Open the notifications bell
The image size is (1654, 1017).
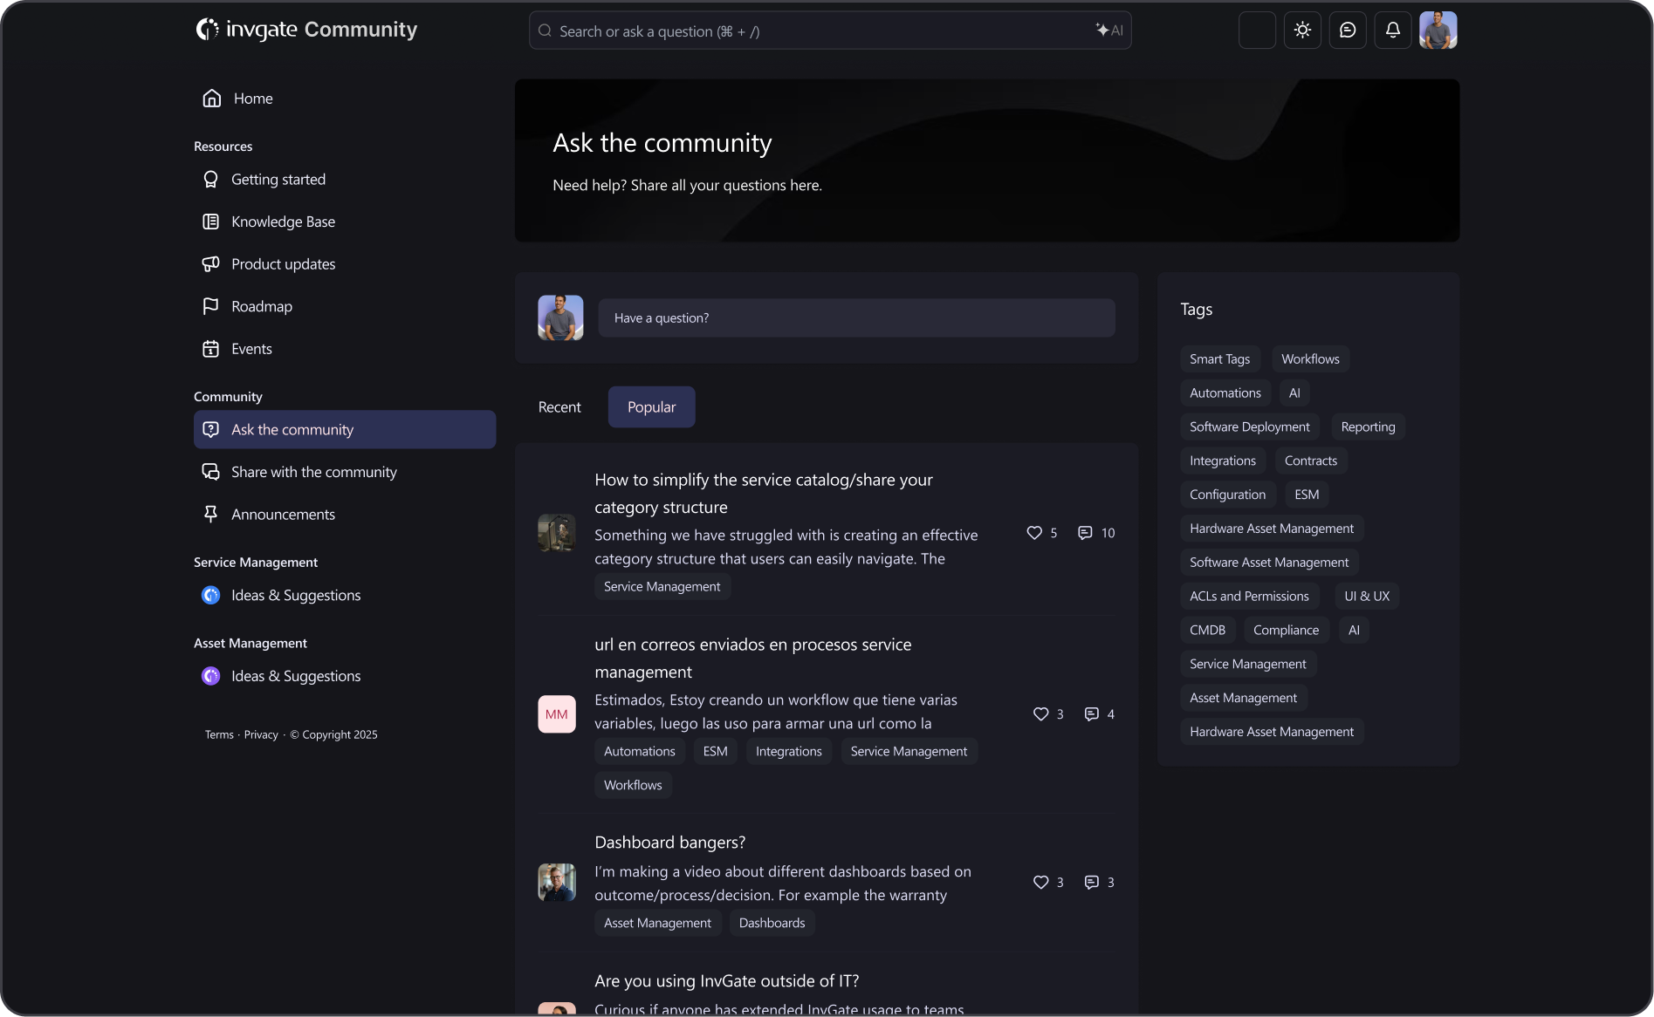[x=1393, y=31]
